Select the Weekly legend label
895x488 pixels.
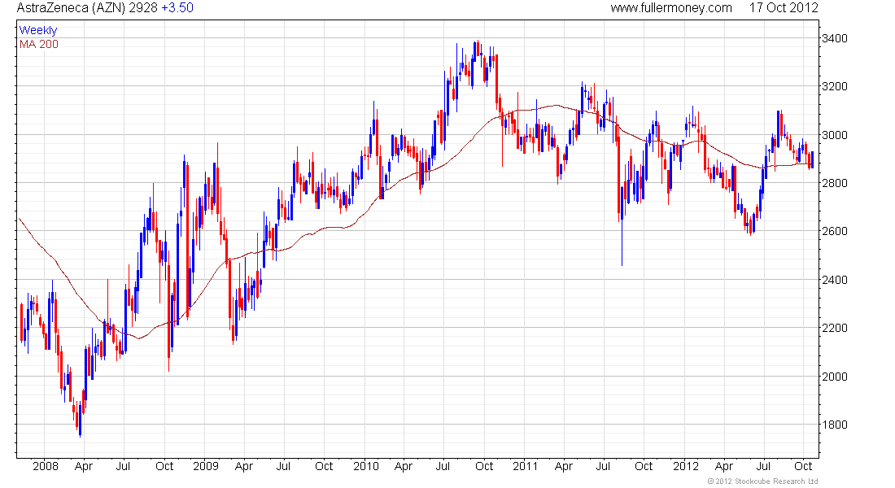pyautogui.click(x=38, y=30)
